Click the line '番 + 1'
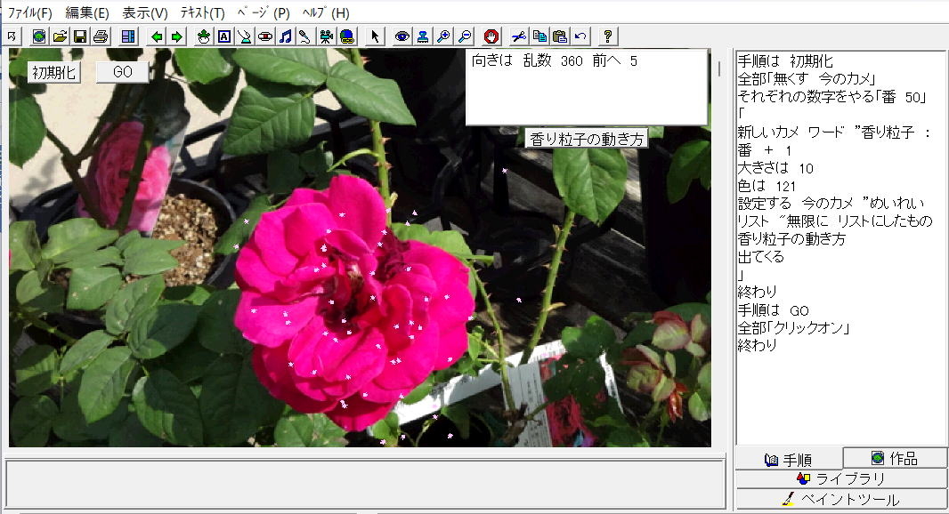The image size is (949, 514). [x=765, y=150]
